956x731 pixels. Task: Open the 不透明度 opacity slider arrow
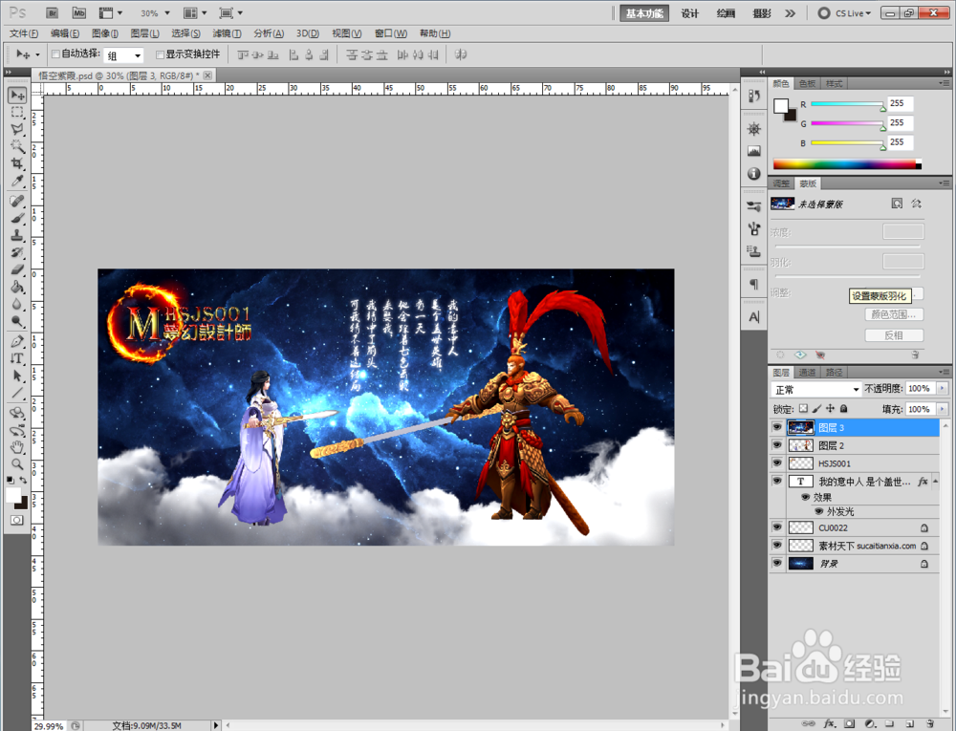click(x=943, y=389)
